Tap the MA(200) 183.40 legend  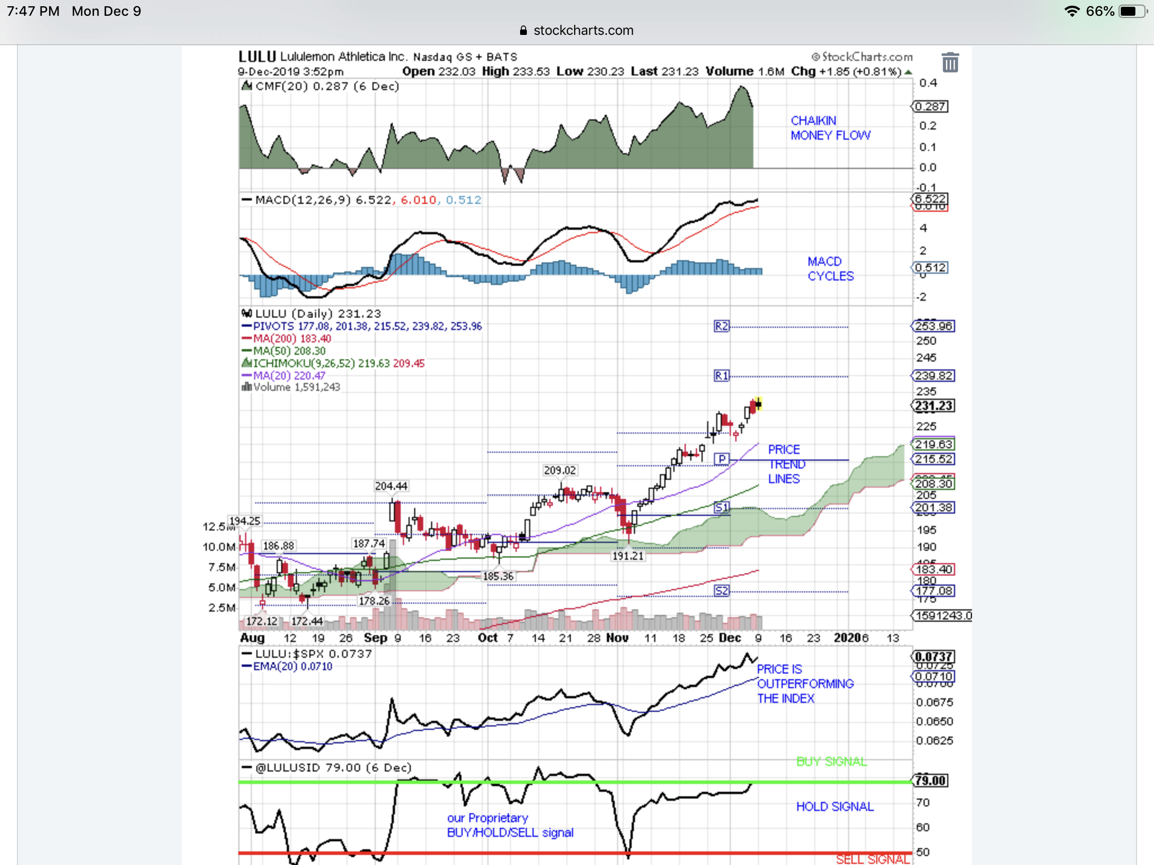(286, 338)
